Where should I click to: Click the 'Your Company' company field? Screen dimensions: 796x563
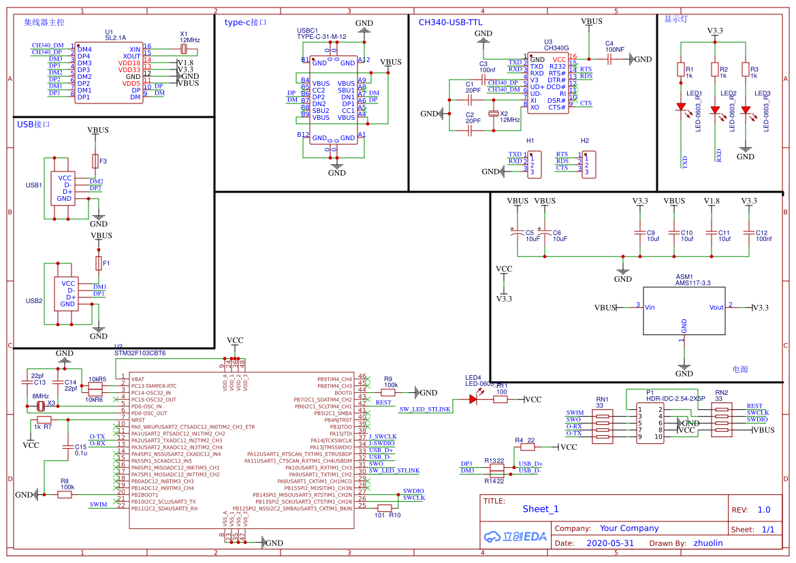pos(629,528)
